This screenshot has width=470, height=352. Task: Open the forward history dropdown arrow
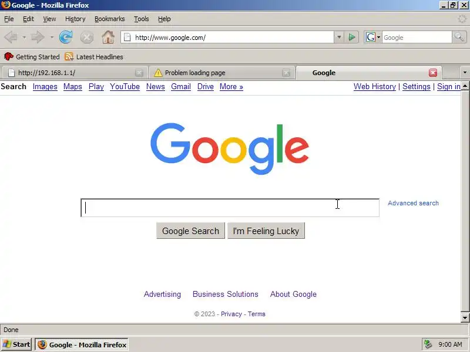point(52,38)
